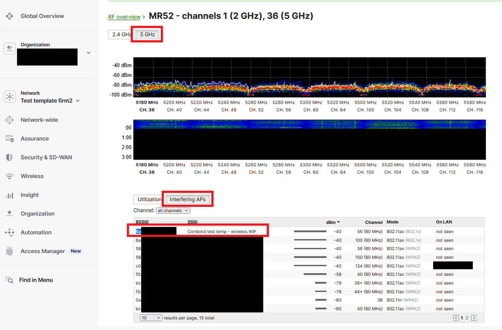This screenshot has height=330, width=502.
Task: Select the 5 GHz band button
Action: click(148, 35)
